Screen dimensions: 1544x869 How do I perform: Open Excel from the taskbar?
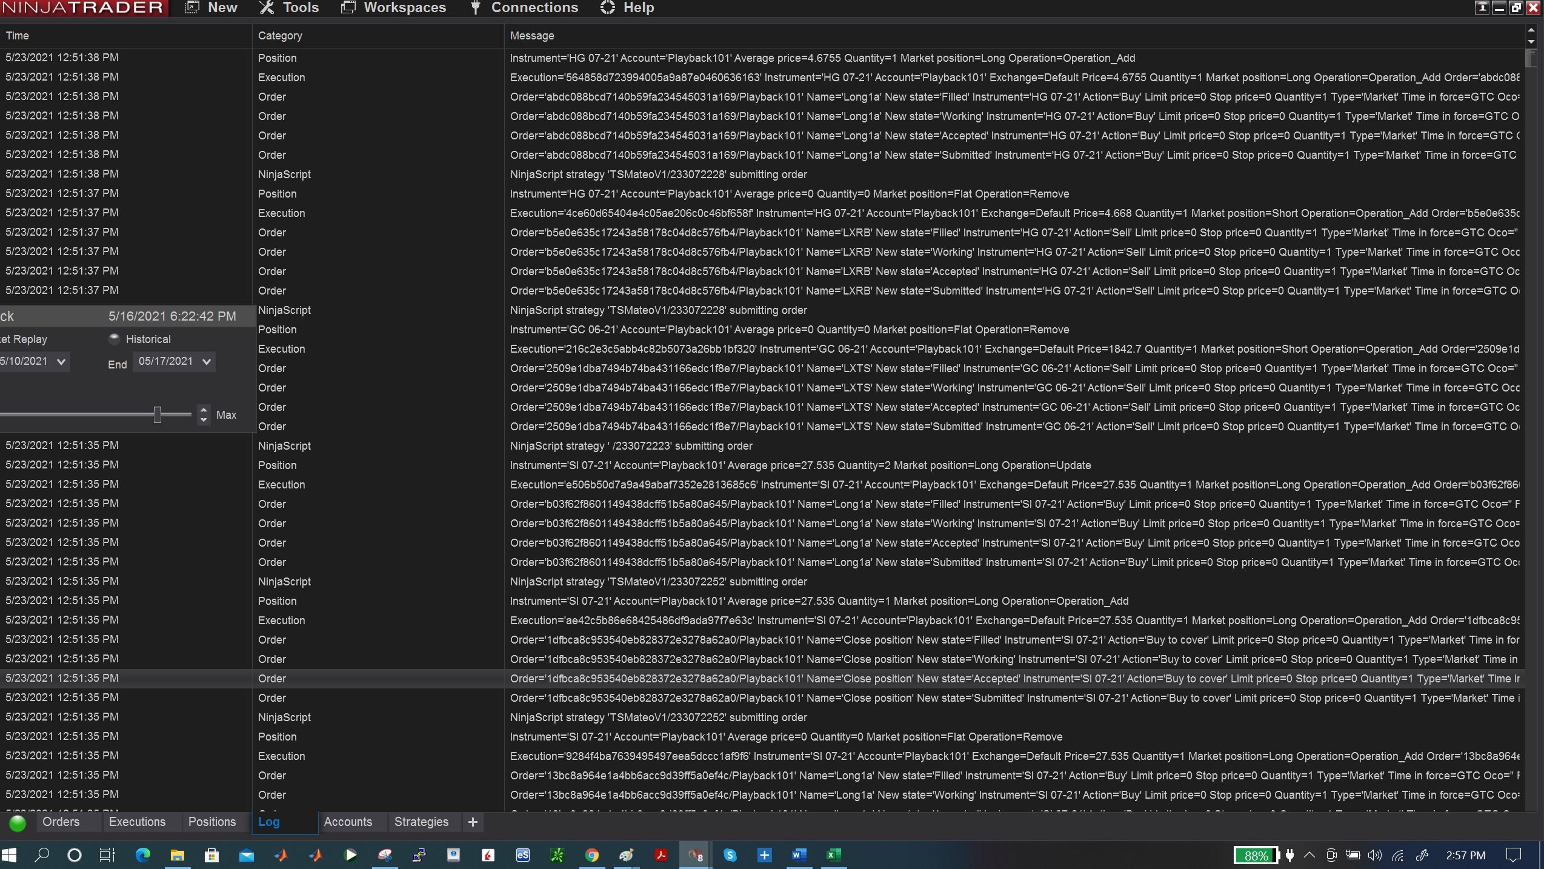(x=833, y=855)
